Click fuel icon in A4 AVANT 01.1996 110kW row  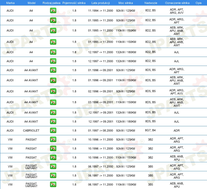click(53, 80)
